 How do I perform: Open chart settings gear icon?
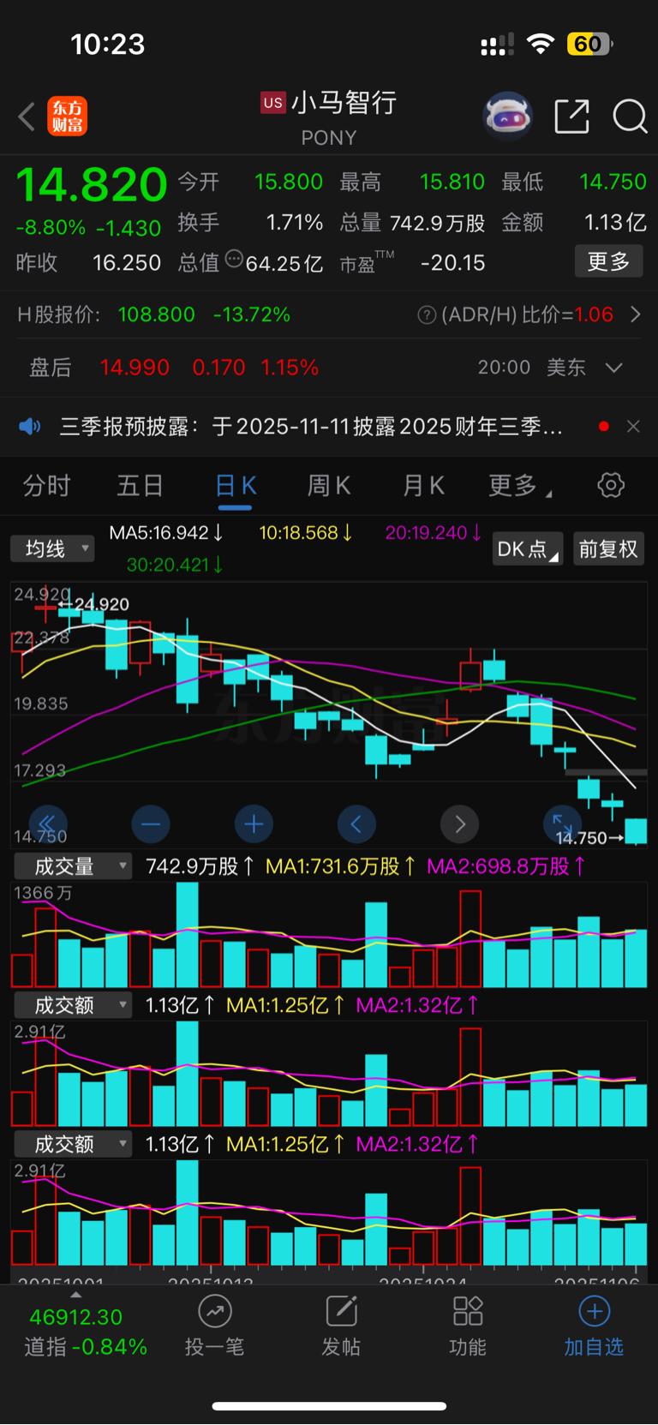click(611, 486)
